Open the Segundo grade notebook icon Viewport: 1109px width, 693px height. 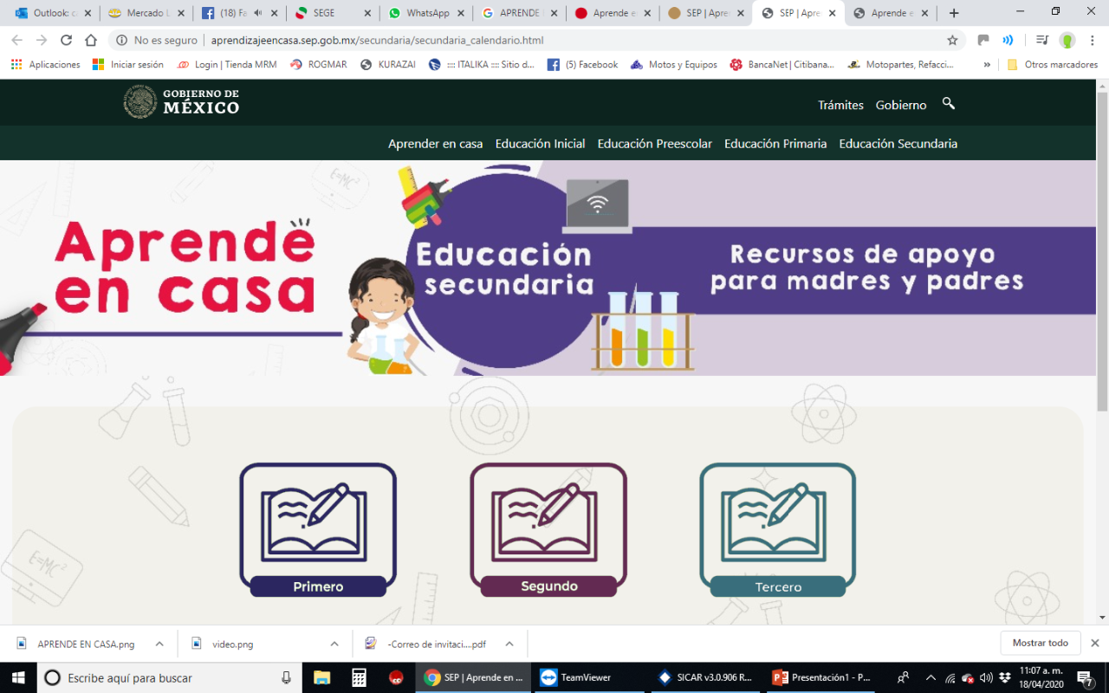coord(548,529)
